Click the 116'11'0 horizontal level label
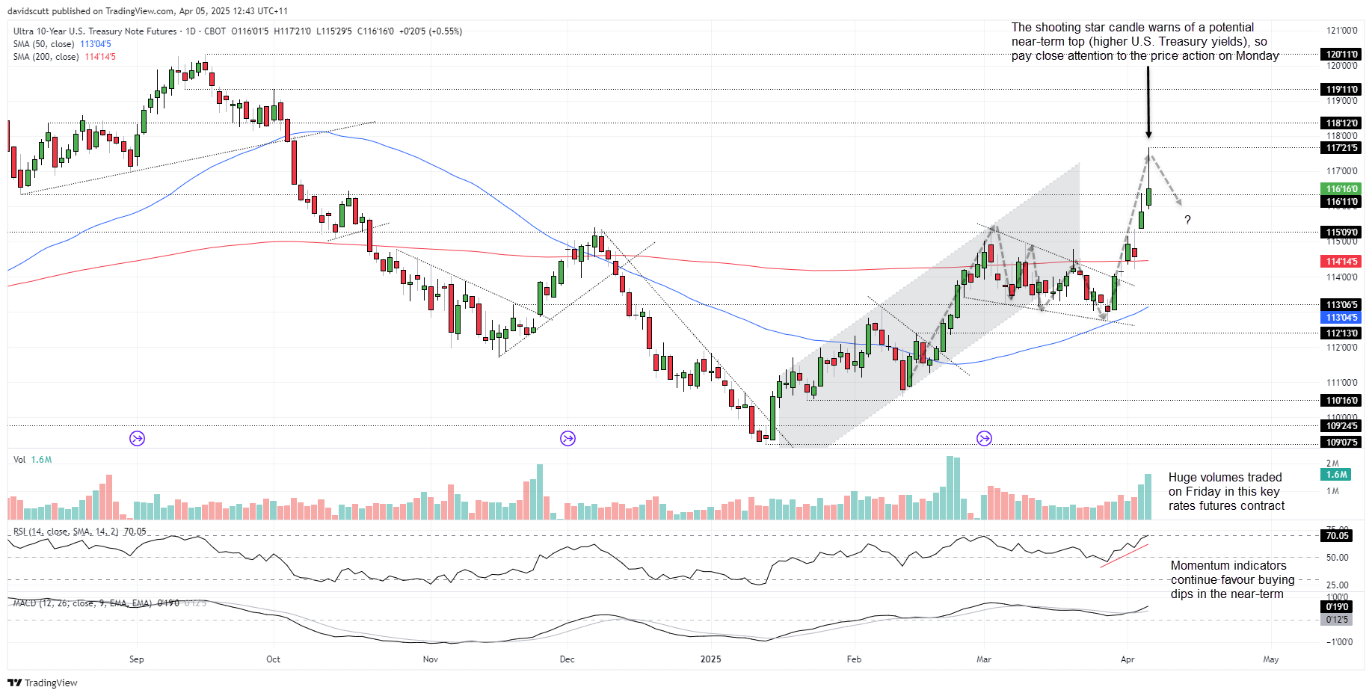This screenshot has height=696, width=1372. coord(1341,201)
